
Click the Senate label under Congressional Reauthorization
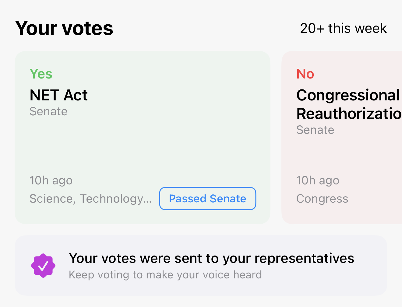point(315,130)
